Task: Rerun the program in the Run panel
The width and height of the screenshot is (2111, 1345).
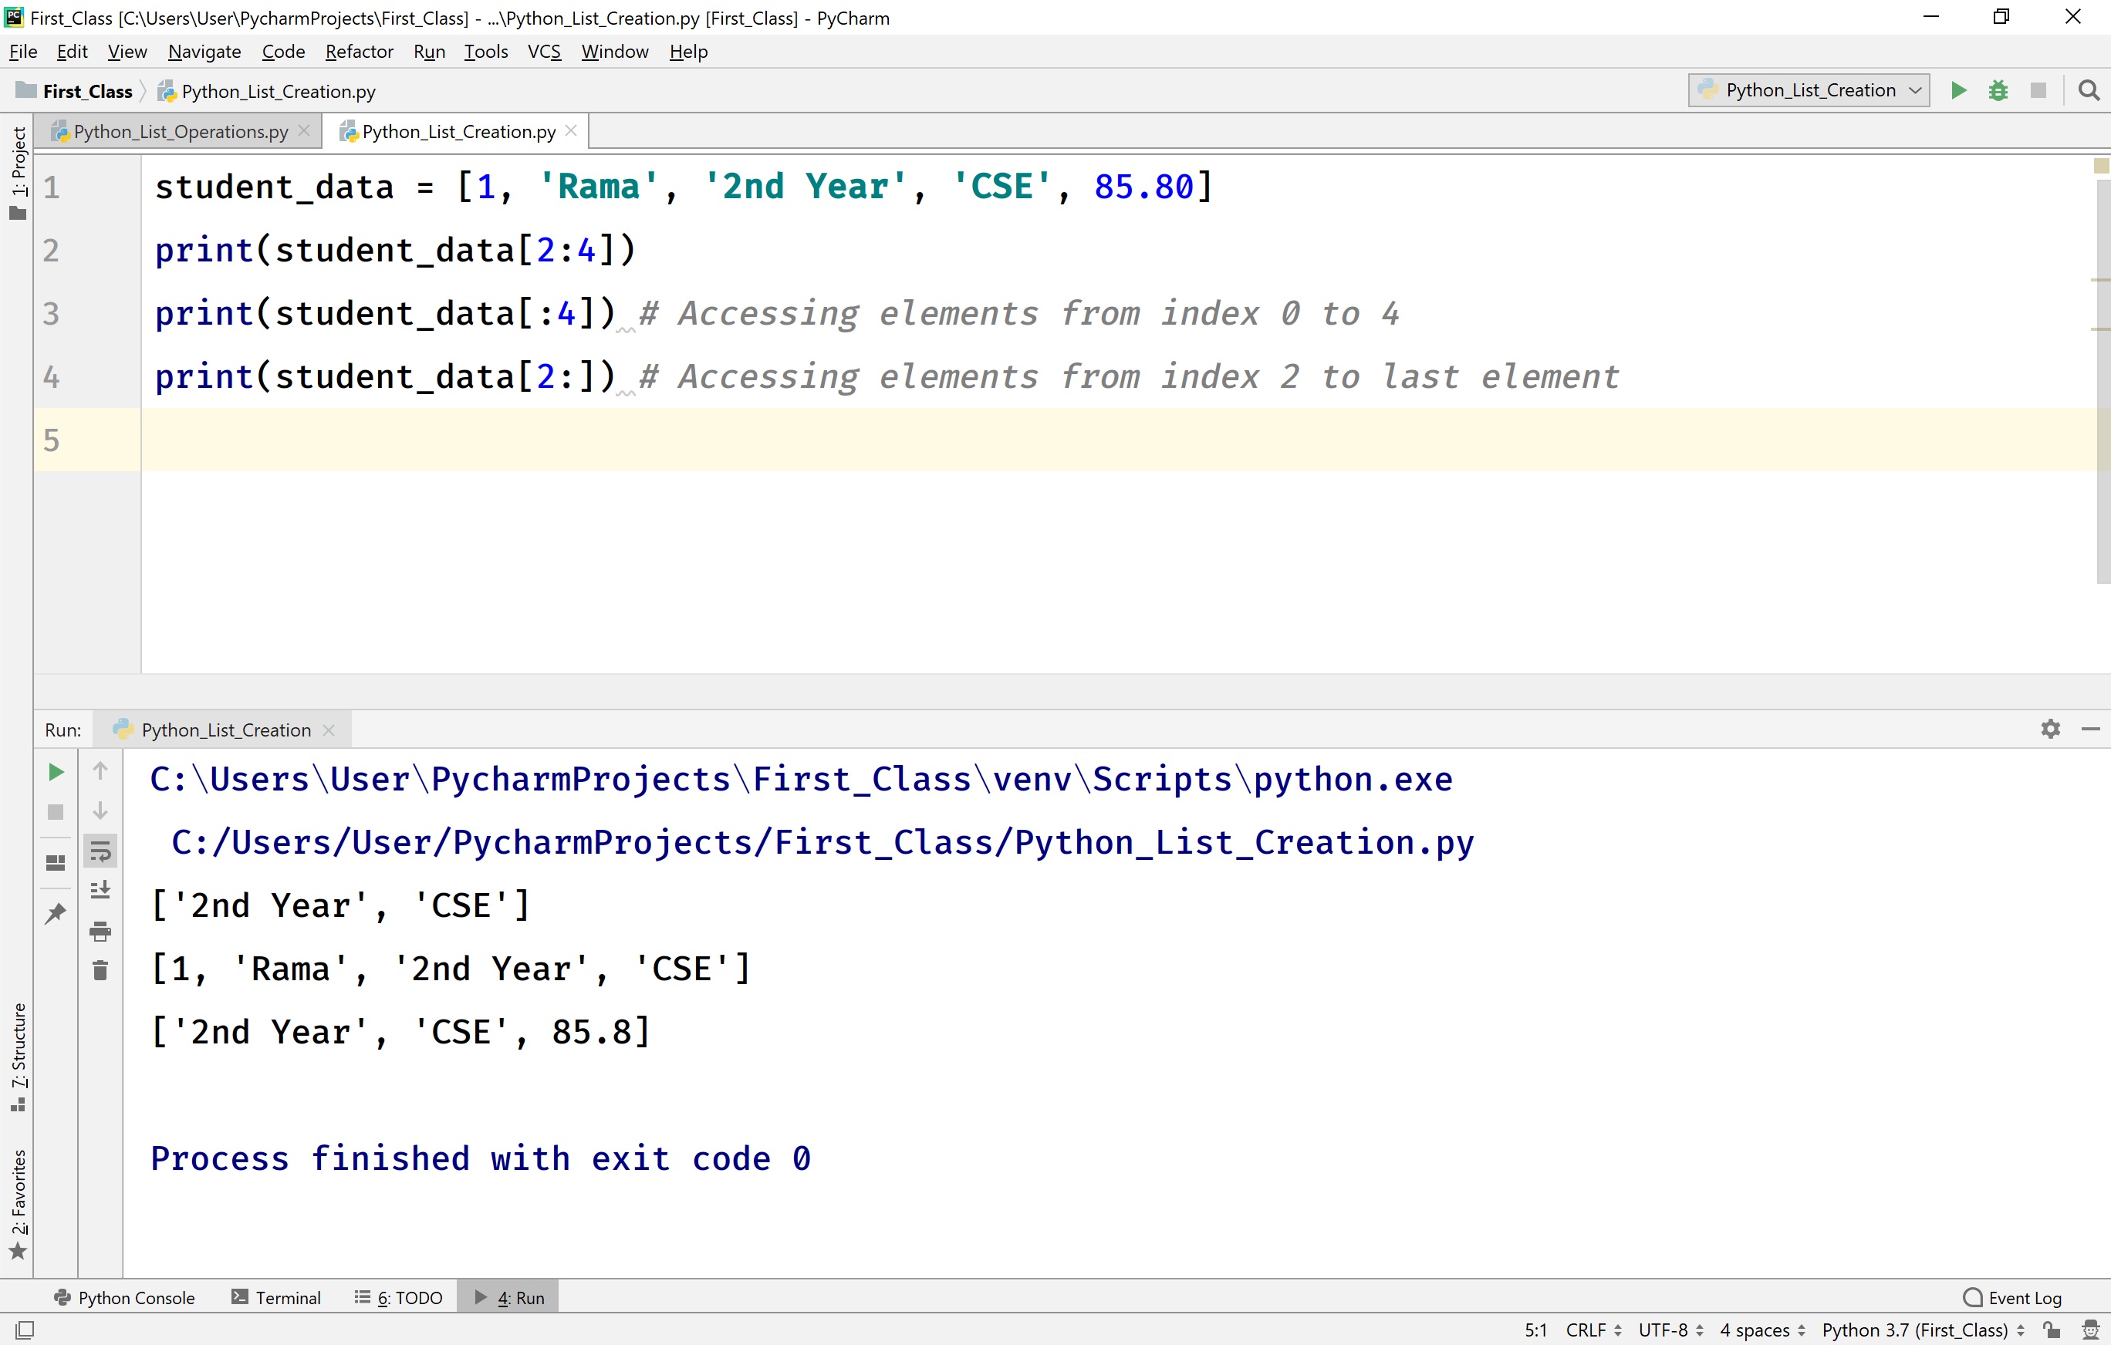Action: 56,772
